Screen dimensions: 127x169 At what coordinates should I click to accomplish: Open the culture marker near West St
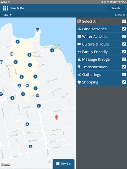point(12,54)
